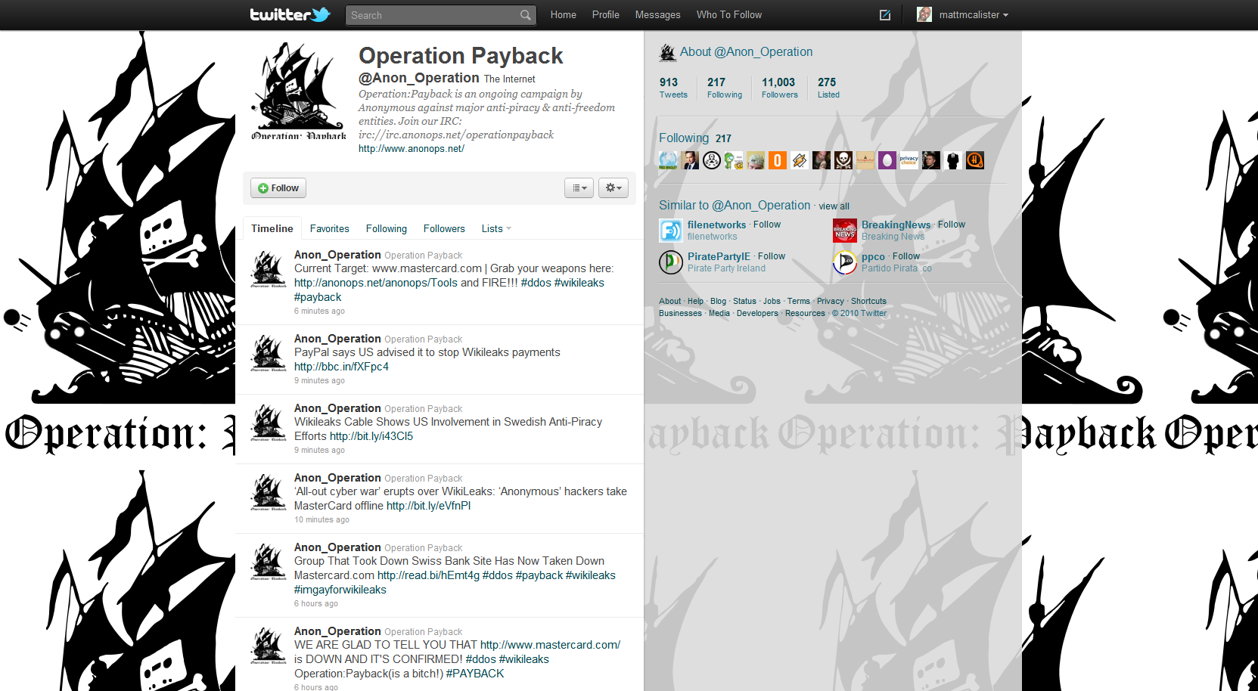Follow the Anon_Operation account

click(x=278, y=187)
